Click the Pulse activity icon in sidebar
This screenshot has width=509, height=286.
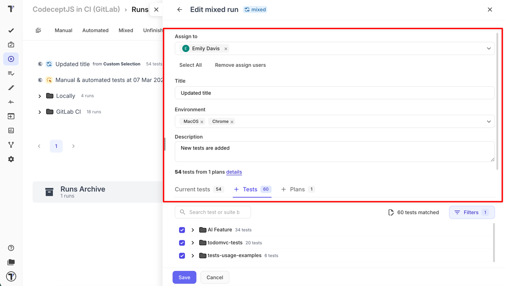[11, 102]
